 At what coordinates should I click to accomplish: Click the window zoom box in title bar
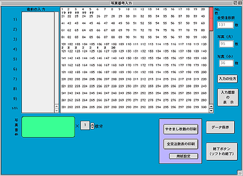coord(236,3)
